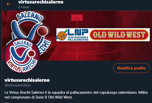
Task: Click the orange back arrow icon
Action: (9, 4)
